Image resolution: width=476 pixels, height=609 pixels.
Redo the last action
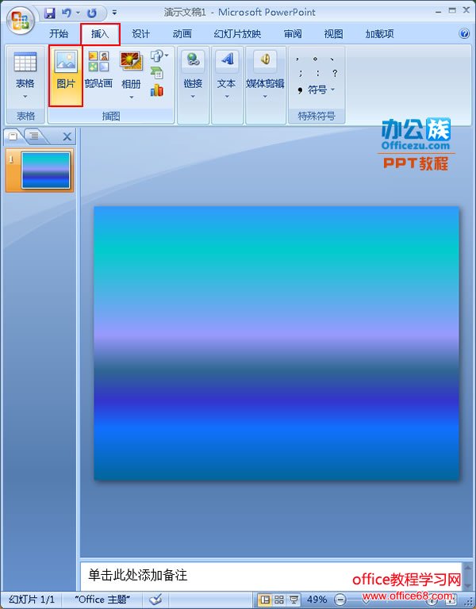coord(92,13)
